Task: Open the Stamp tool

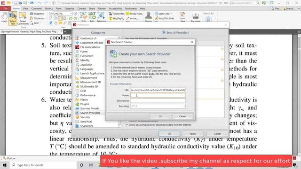Action: pos(148,17)
